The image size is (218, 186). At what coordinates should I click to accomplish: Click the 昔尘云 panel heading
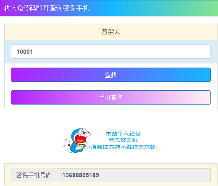[111, 31]
